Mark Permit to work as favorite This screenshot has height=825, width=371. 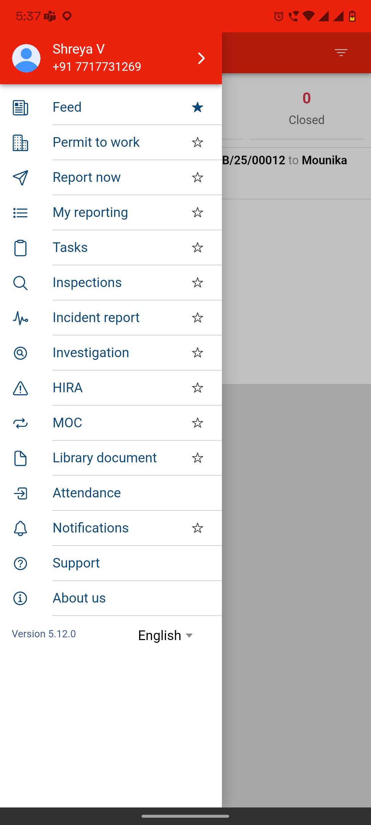coord(198,143)
